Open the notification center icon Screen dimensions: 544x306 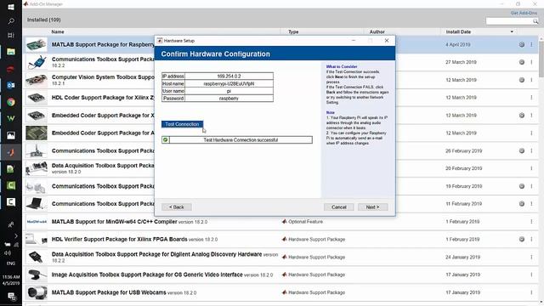11,297
